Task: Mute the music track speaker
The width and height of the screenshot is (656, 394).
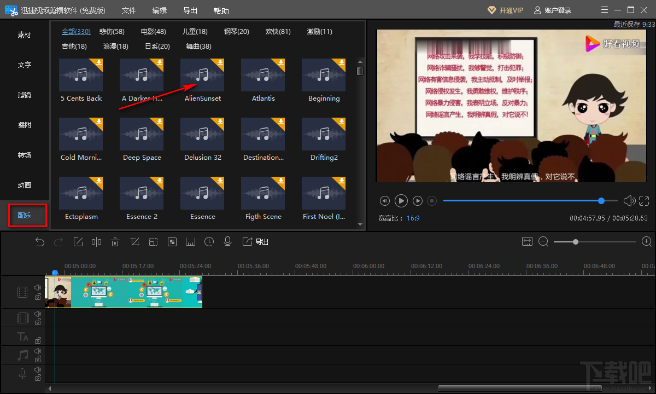Action: [x=38, y=351]
